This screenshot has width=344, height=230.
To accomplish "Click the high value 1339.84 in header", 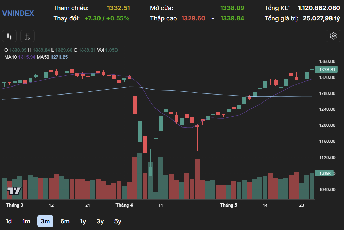I will (x=232, y=18).
